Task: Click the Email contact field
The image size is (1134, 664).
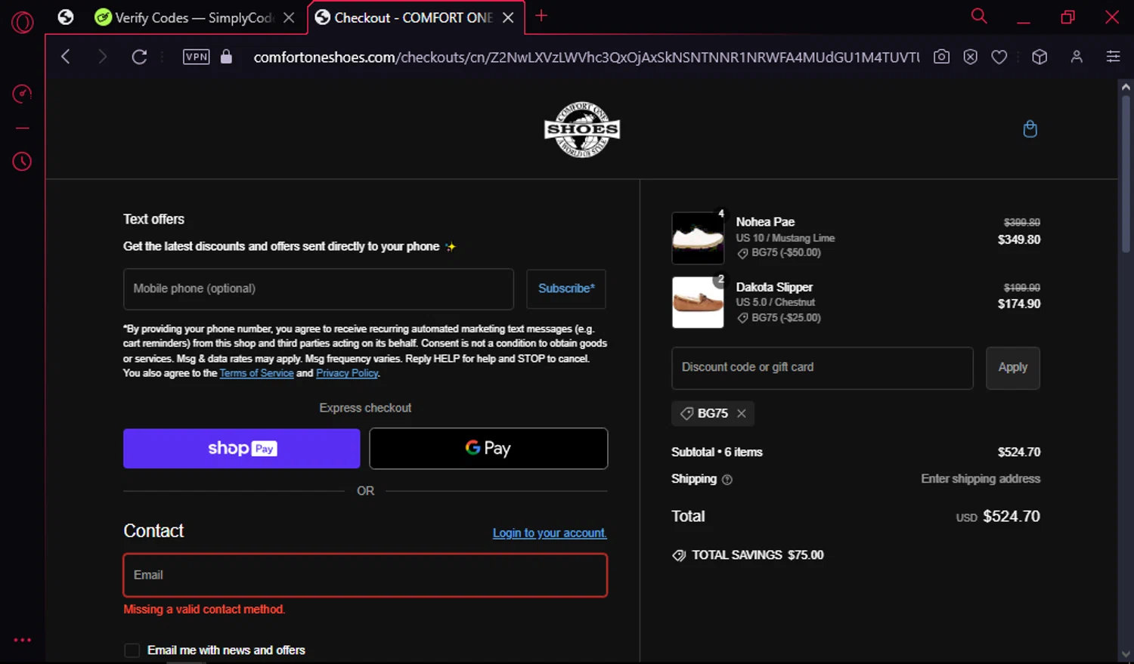Action: (x=365, y=576)
